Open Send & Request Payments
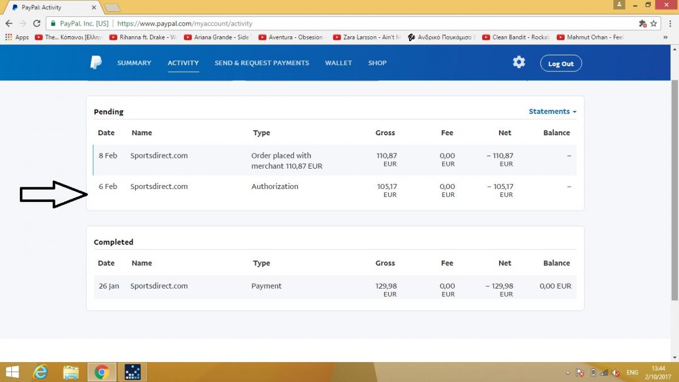 pyautogui.click(x=262, y=63)
